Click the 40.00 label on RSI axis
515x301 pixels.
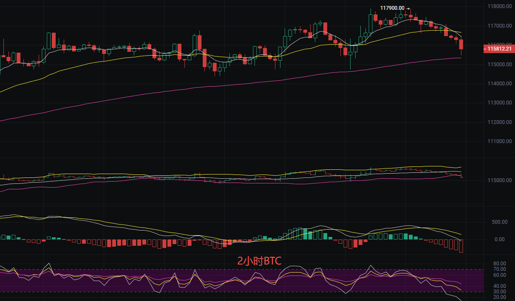500,286
